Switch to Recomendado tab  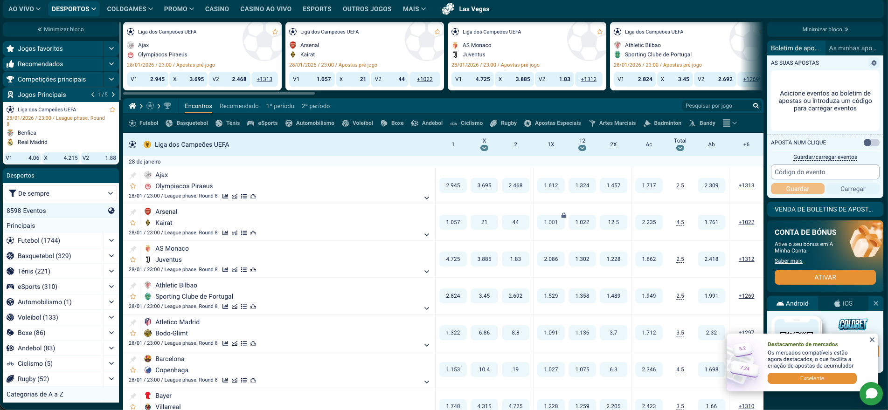click(x=239, y=106)
